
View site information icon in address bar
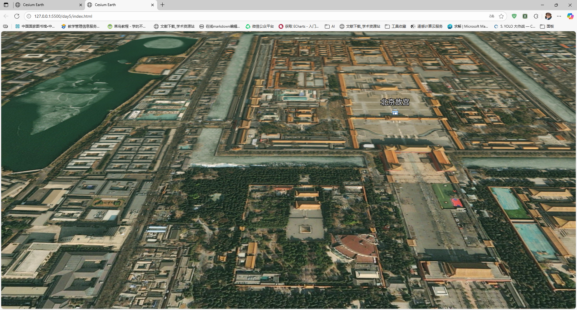click(x=29, y=16)
